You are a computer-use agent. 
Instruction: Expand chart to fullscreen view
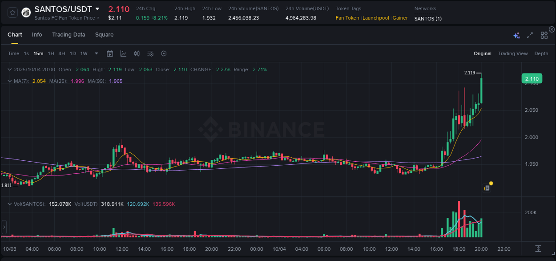click(530, 35)
